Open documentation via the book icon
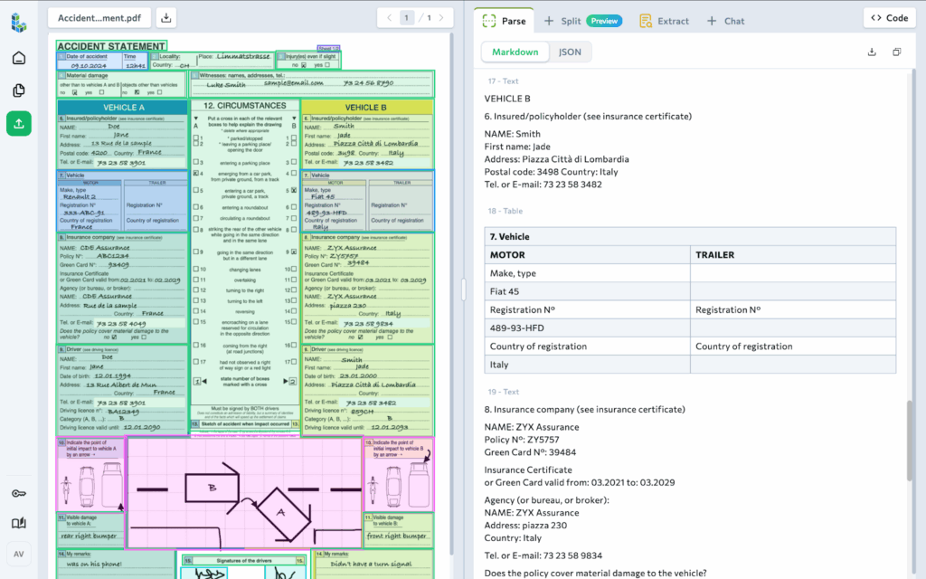 [x=19, y=523]
